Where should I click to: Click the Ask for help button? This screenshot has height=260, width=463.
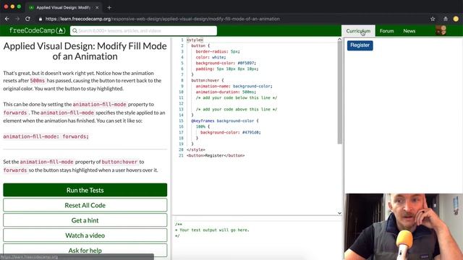coord(85,251)
